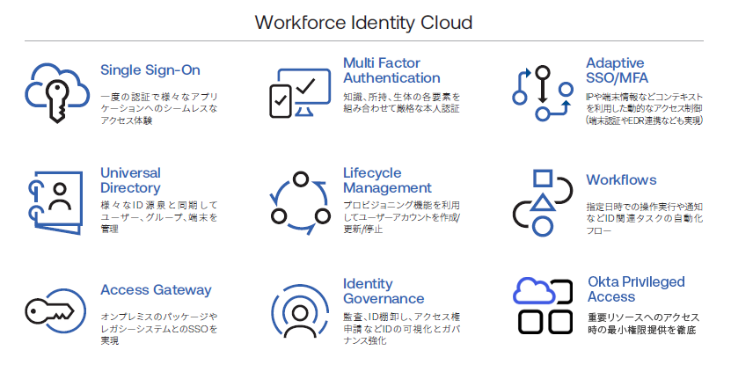Click the Identity Governance person icon
Viewport: 731px width, 372px height.
click(x=299, y=310)
